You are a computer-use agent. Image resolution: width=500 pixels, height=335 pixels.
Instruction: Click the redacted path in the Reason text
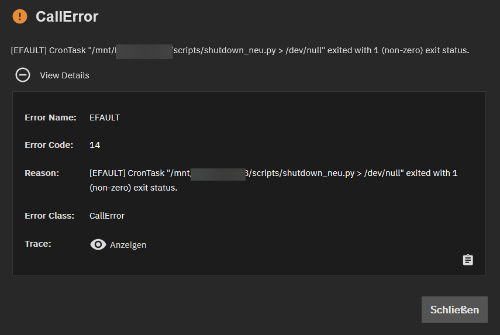(x=218, y=174)
